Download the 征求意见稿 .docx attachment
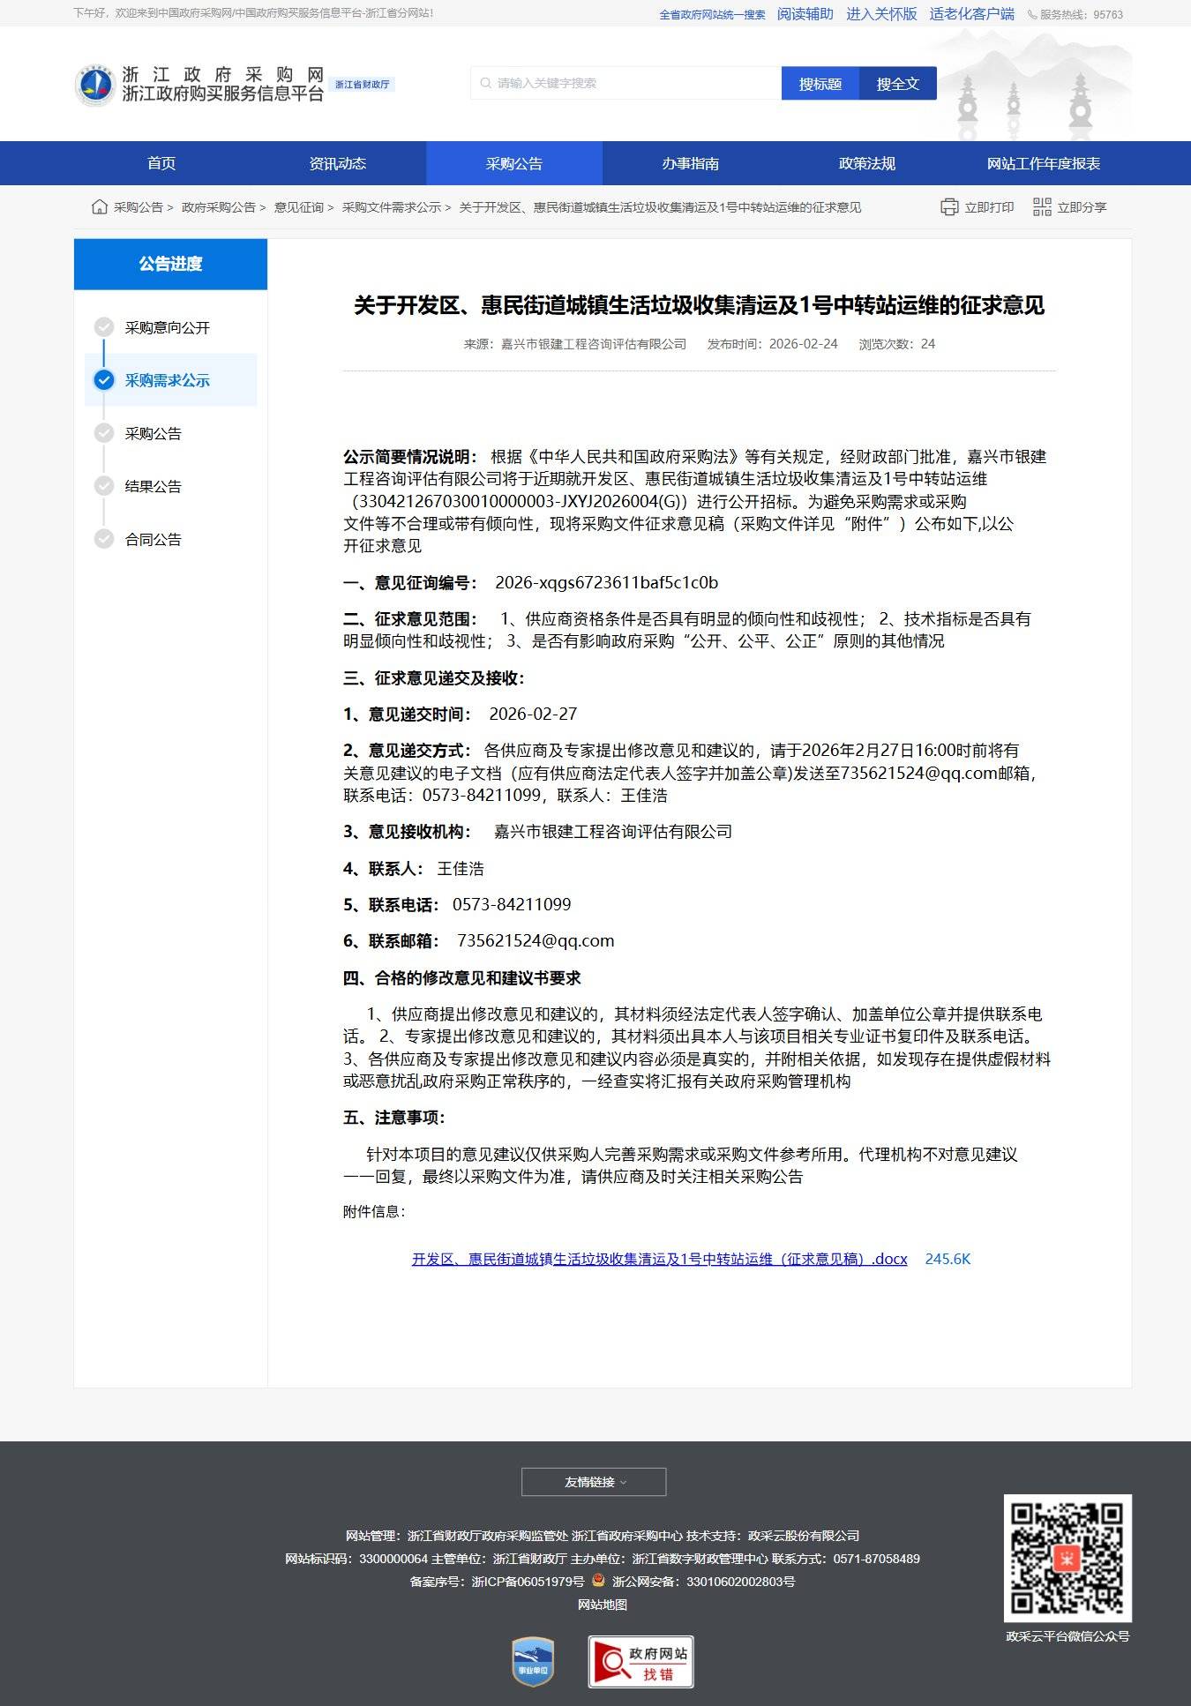Screen dimensions: 1191x1706 point(659,1259)
